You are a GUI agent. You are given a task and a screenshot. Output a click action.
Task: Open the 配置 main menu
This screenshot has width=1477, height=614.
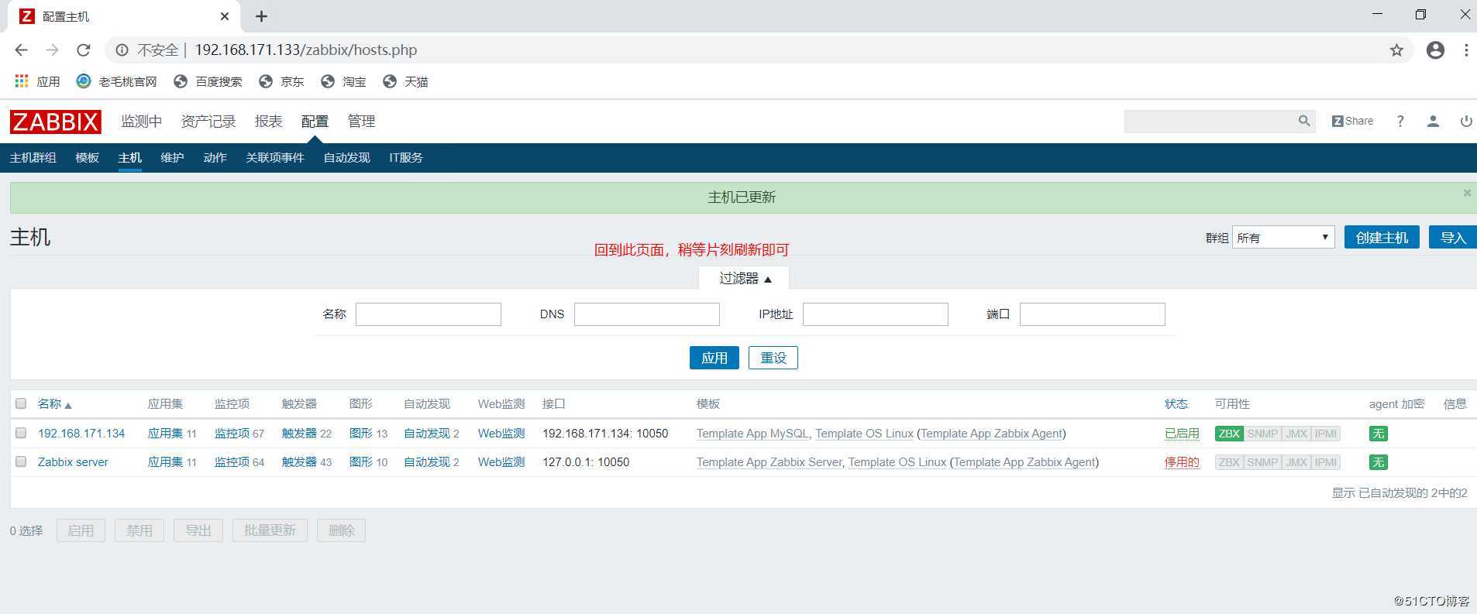pos(315,121)
